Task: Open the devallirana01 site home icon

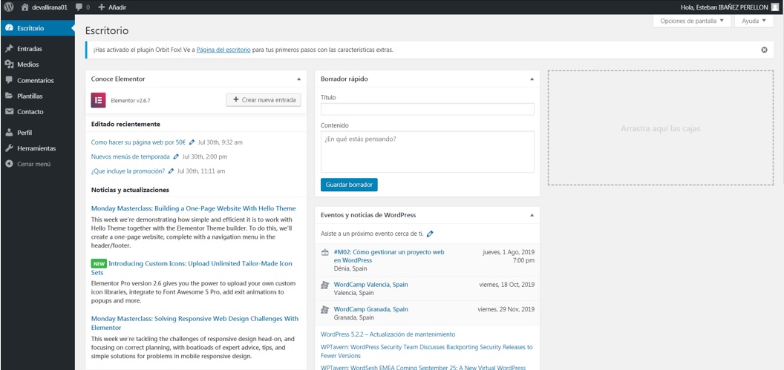Action: [25, 7]
